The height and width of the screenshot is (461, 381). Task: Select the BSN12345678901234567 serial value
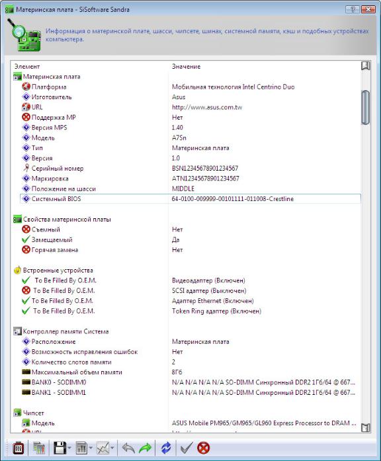205,169
